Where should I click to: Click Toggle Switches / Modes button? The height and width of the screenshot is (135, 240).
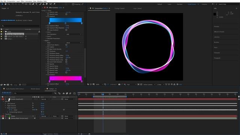click(x=50, y=134)
